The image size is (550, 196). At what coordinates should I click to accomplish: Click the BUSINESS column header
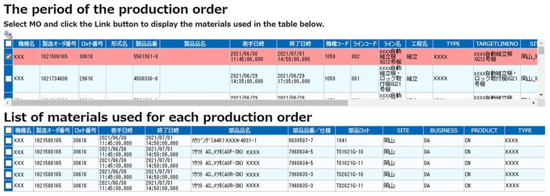(x=443, y=130)
